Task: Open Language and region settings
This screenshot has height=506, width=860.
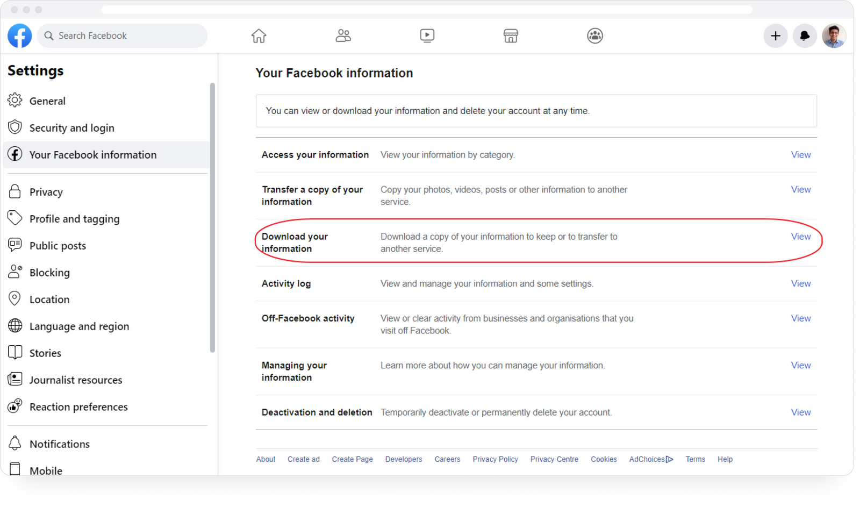Action: 79,326
